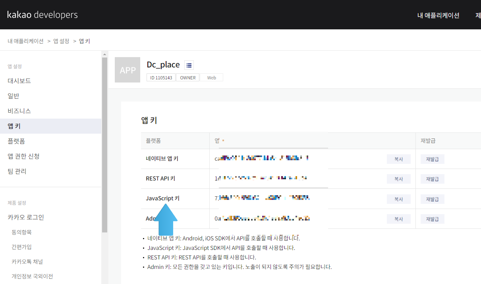Viewport: 481px width, 284px height.
Task: Click the 네이티브 앱 키 description note
Action: [224, 238]
